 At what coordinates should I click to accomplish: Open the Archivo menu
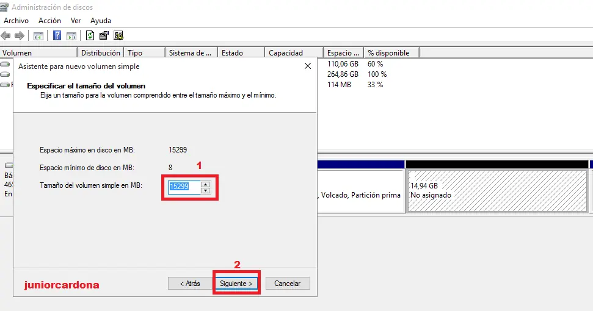[16, 21]
